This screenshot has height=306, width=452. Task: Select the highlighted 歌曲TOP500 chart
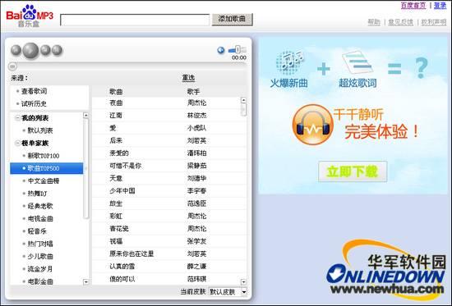(x=47, y=168)
